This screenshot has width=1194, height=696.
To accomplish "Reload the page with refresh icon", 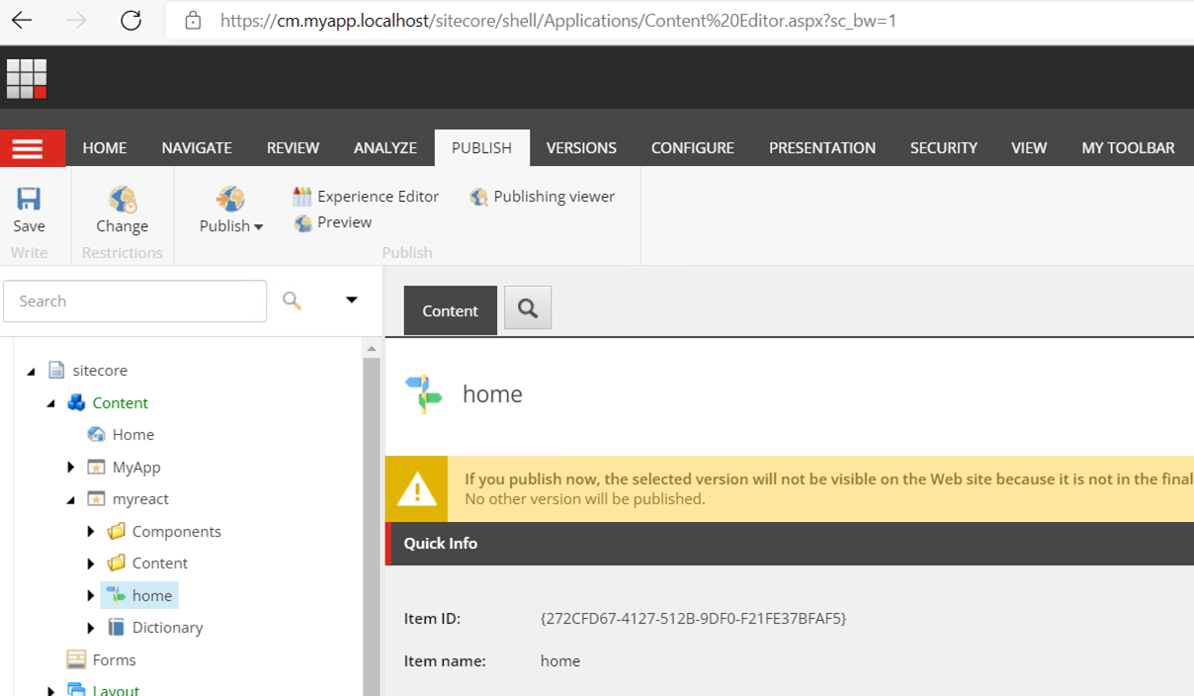I will pyautogui.click(x=130, y=20).
